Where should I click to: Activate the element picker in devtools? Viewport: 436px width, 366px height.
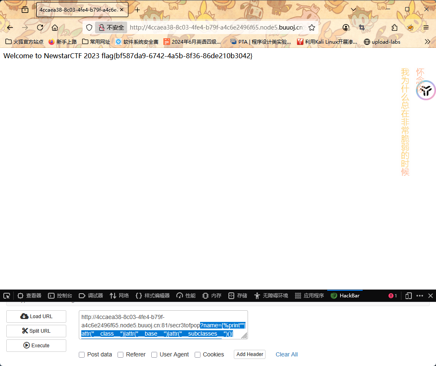click(x=7, y=296)
